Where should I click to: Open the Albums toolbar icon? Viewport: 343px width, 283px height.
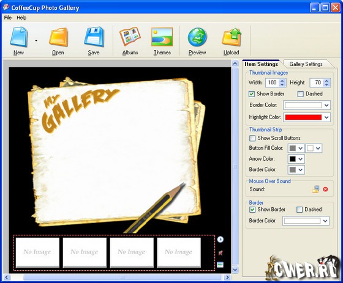coord(130,37)
